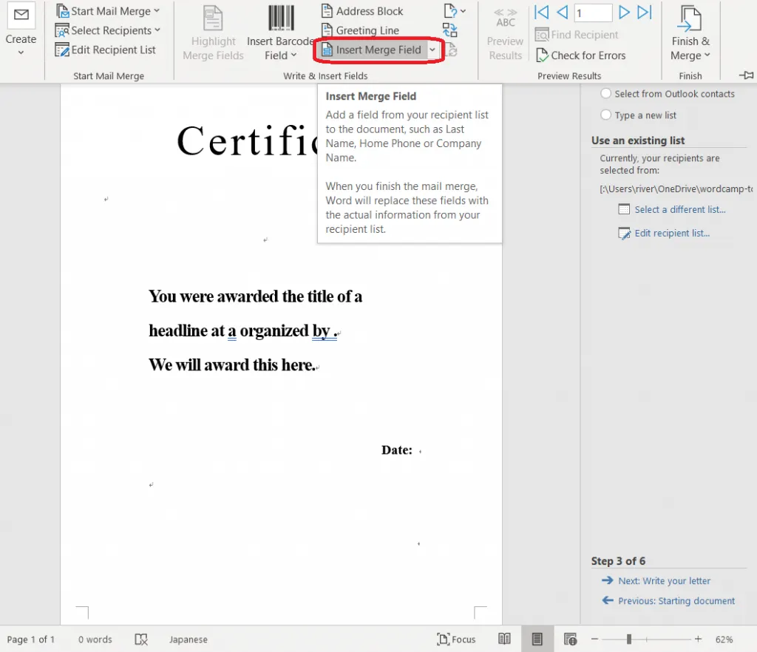
Task: Select the Outlook contacts radio option
Action: (x=606, y=94)
